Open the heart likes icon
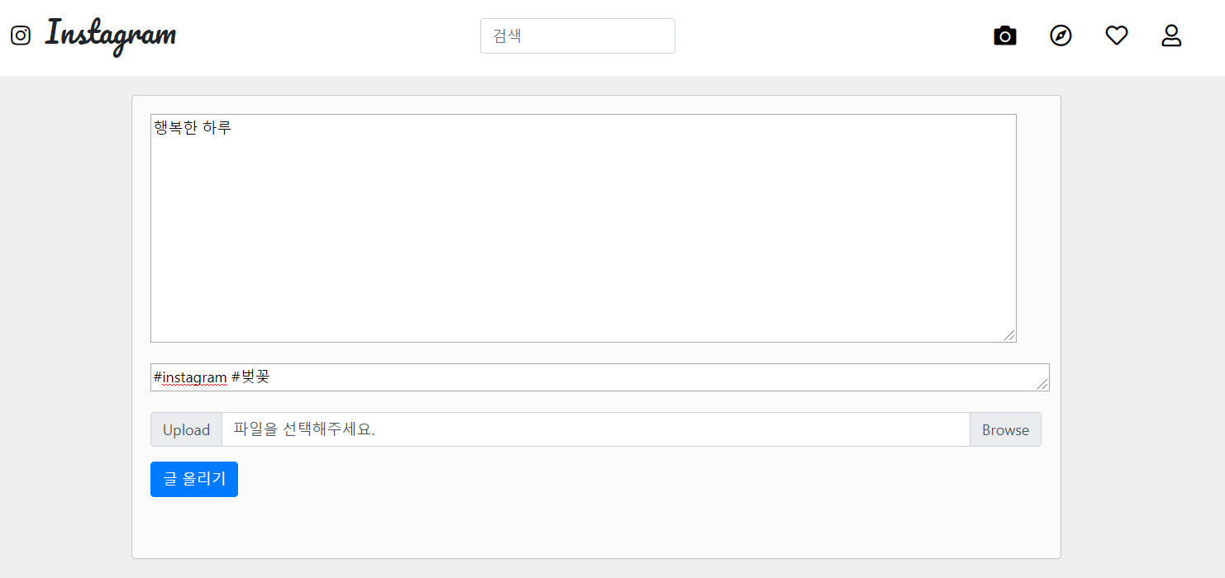The height and width of the screenshot is (578, 1225). pyautogui.click(x=1117, y=36)
